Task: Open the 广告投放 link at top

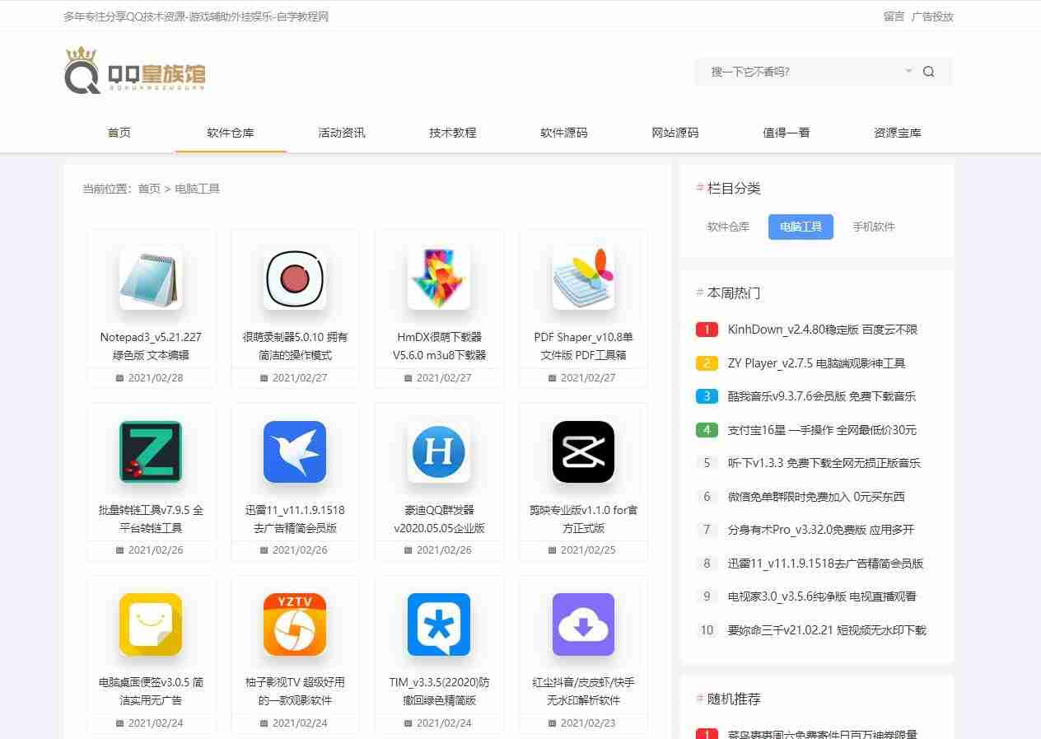Action: 932,16
